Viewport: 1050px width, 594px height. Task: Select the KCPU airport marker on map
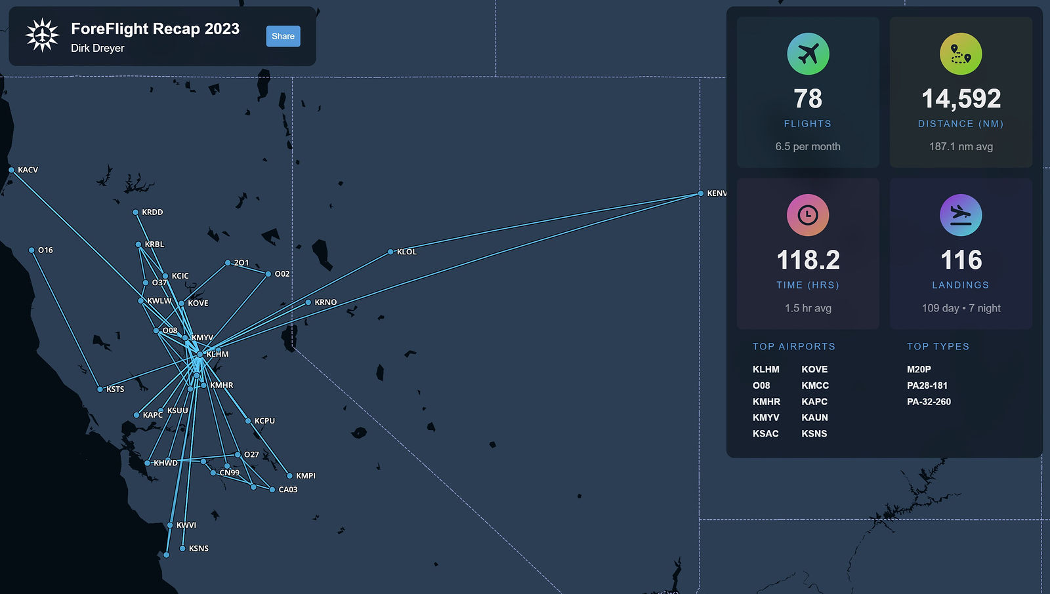[x=248, y=421]
